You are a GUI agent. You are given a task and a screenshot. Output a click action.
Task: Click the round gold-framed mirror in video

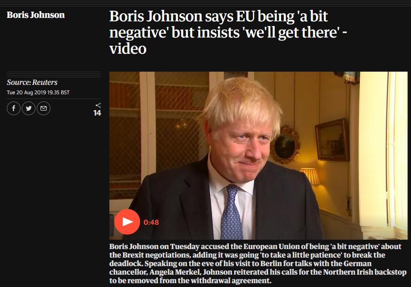tap(285, 145)
